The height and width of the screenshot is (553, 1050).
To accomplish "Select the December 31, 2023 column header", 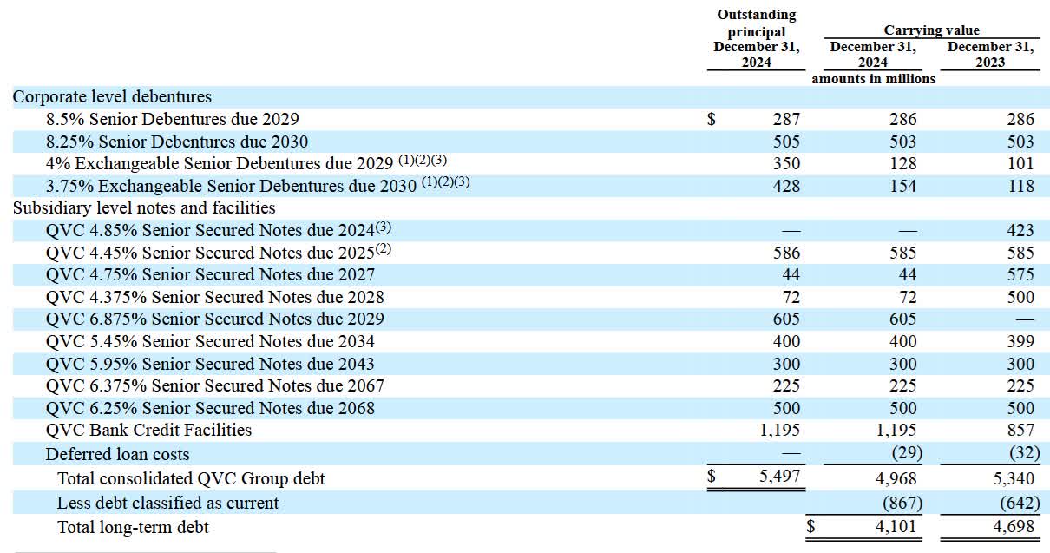I will click(x=989, y=54).
